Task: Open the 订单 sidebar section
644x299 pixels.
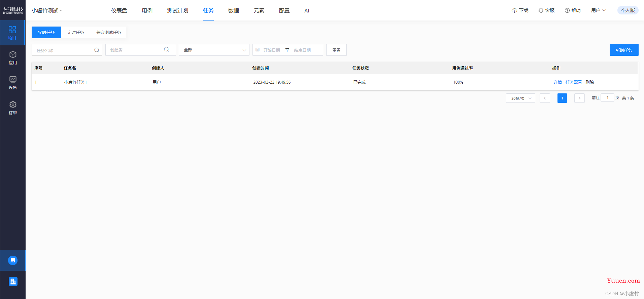Action: (13, 108)
